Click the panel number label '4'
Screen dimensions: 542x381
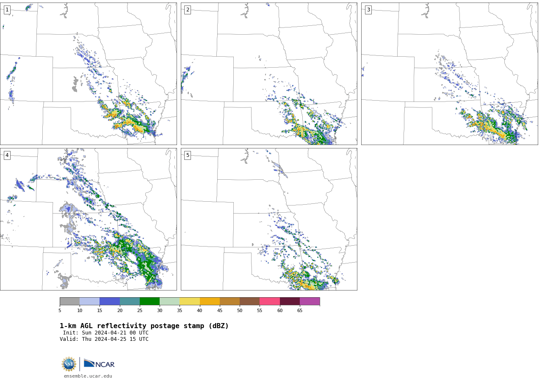[x=7, y=155]
